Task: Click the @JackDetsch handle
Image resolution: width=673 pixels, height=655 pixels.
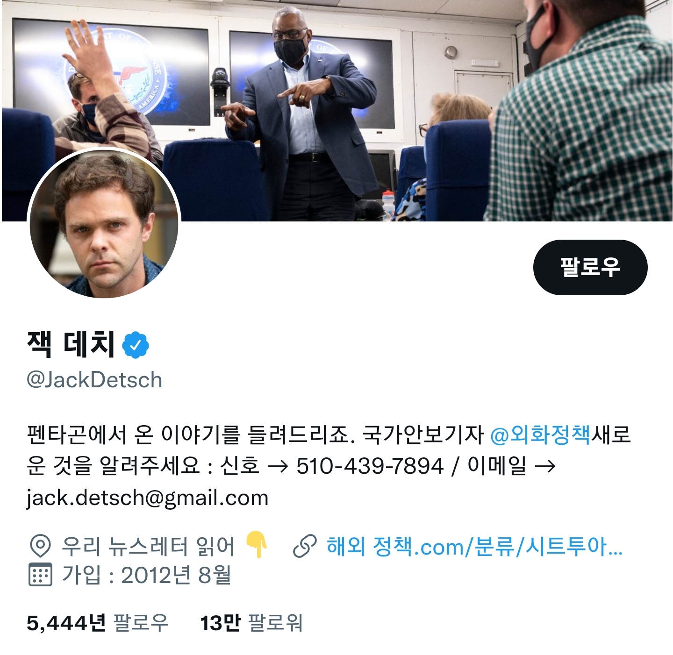Action: (94, 380)
